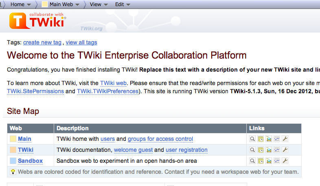Expand the Main Web dropdown menu
Image resolution: width=320 pixels, height=186 pixels.
[x=61, y=4]
